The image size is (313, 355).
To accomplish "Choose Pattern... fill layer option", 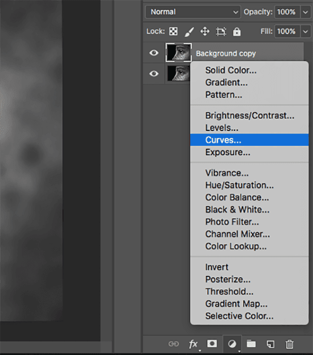I will coord(250,95).
